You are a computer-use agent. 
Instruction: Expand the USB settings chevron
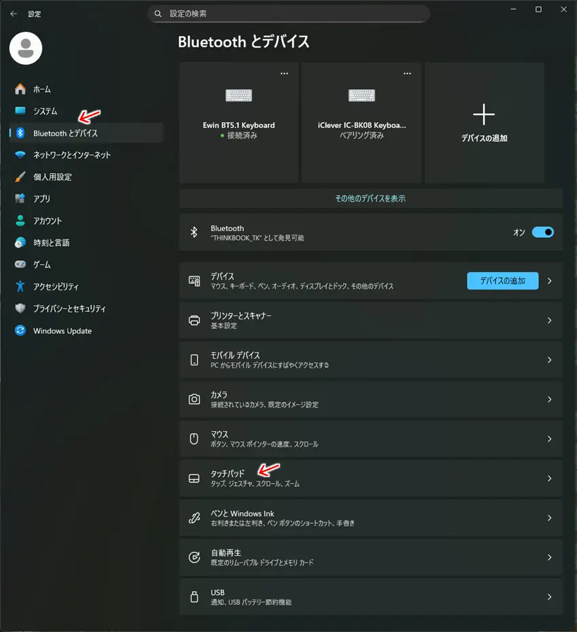[x=550, y=597]
